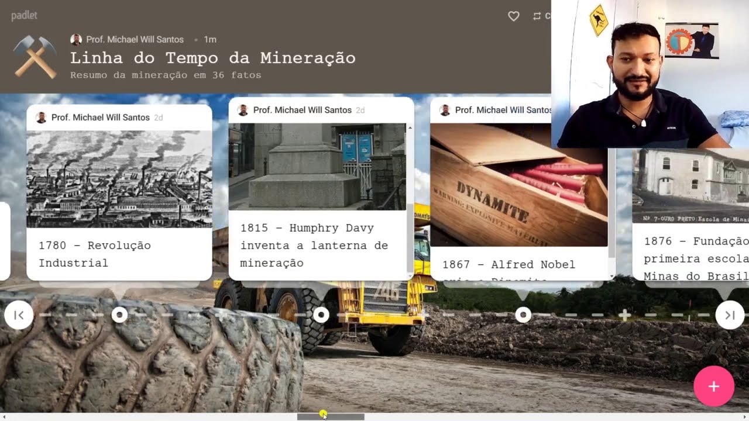Select subtitle Resumo da mineração em 36 fatos

[166, 75]
